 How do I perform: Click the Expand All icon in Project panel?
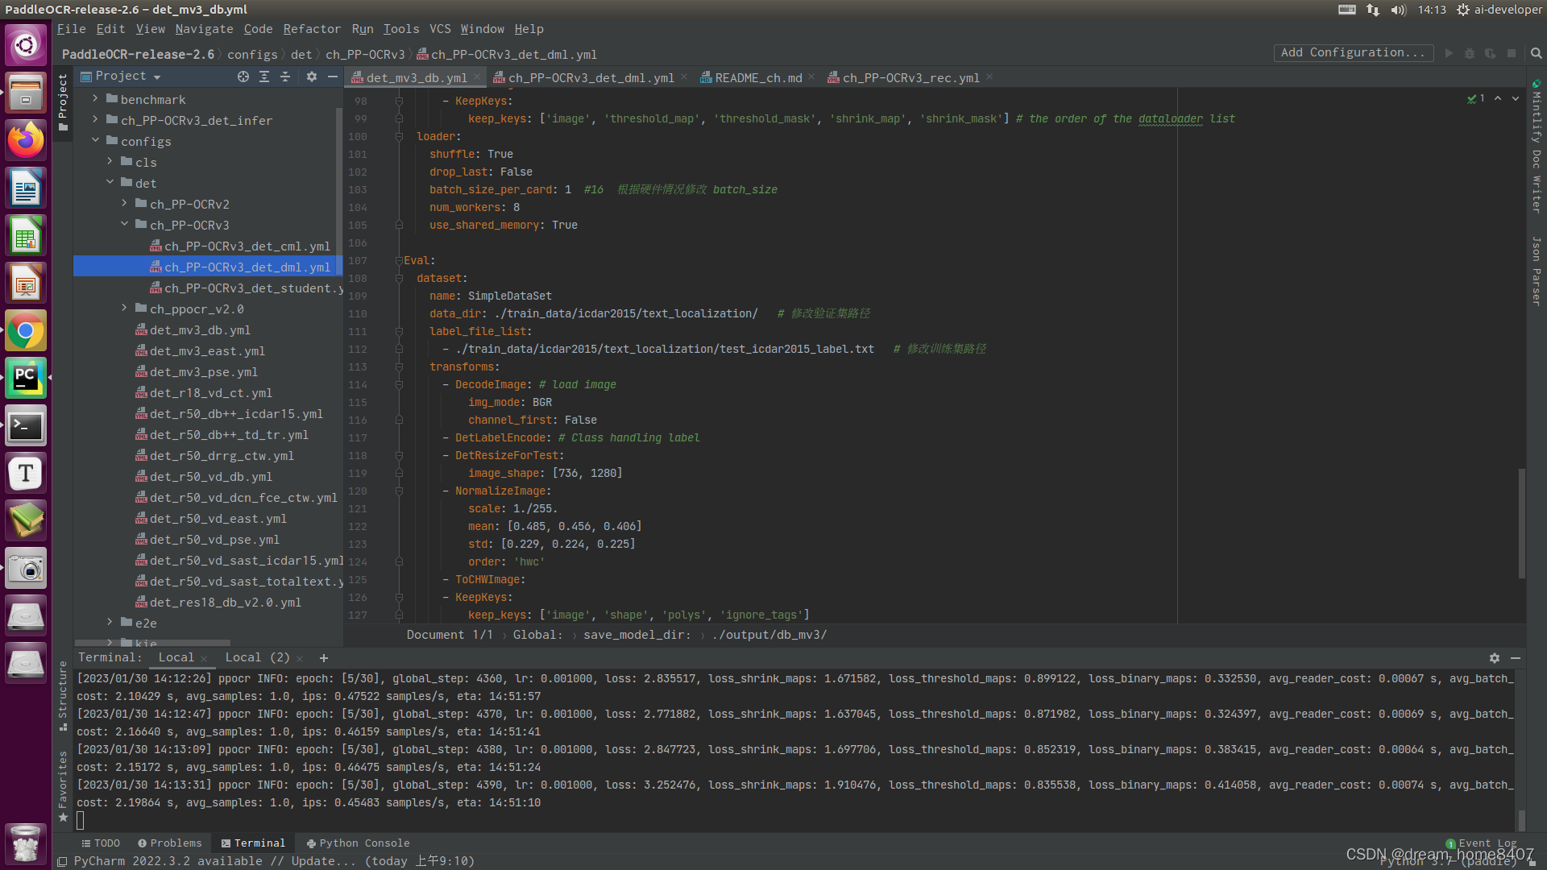pos(264,77)
